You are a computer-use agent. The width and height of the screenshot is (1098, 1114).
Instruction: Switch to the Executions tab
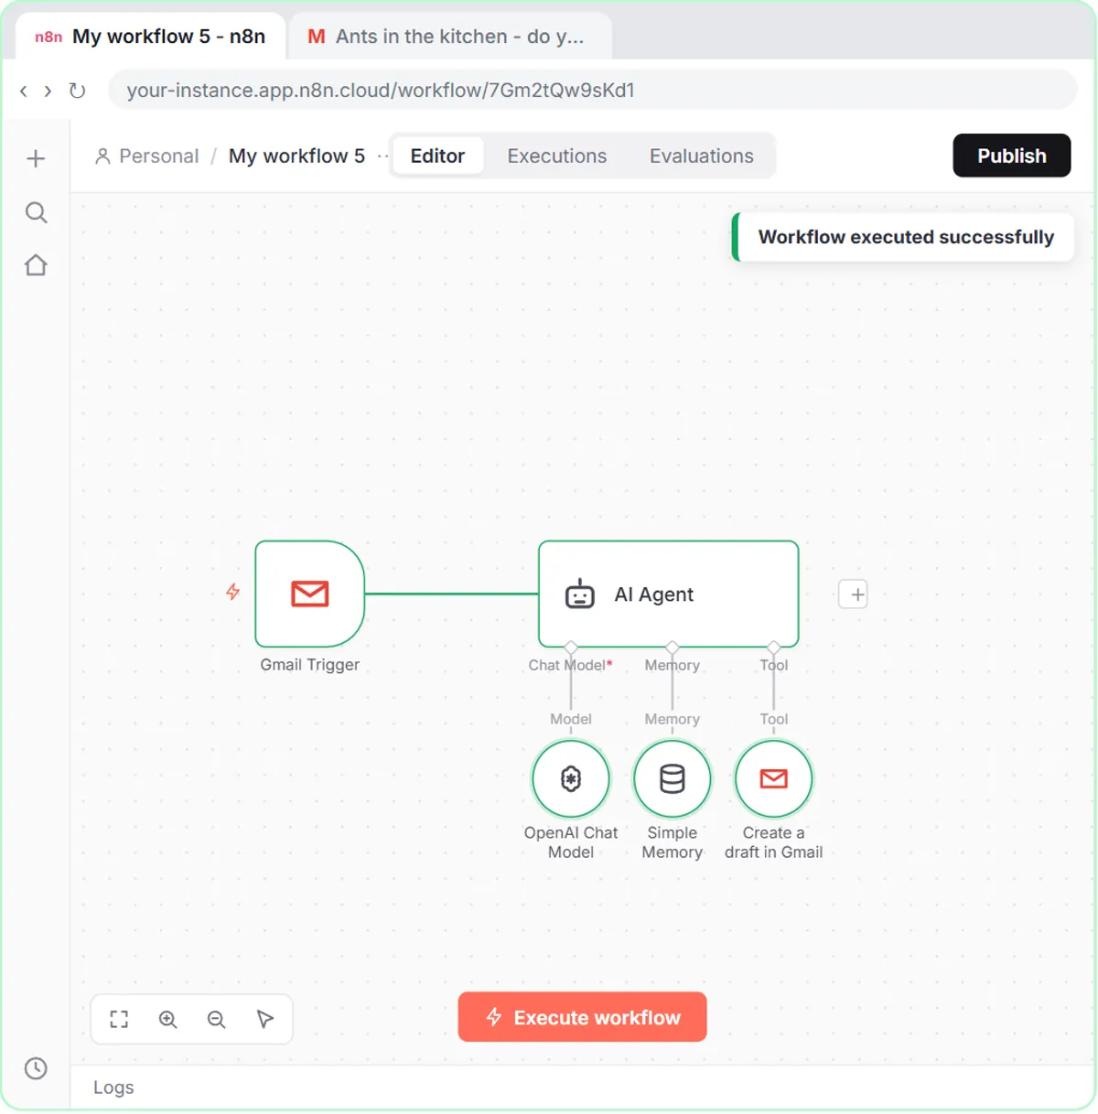coord(557,156)
